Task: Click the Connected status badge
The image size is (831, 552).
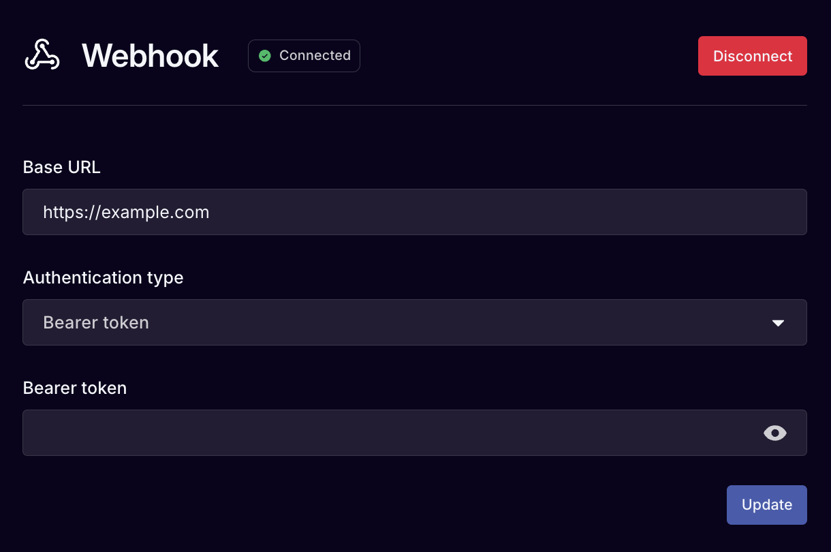Action: point(304,55)
